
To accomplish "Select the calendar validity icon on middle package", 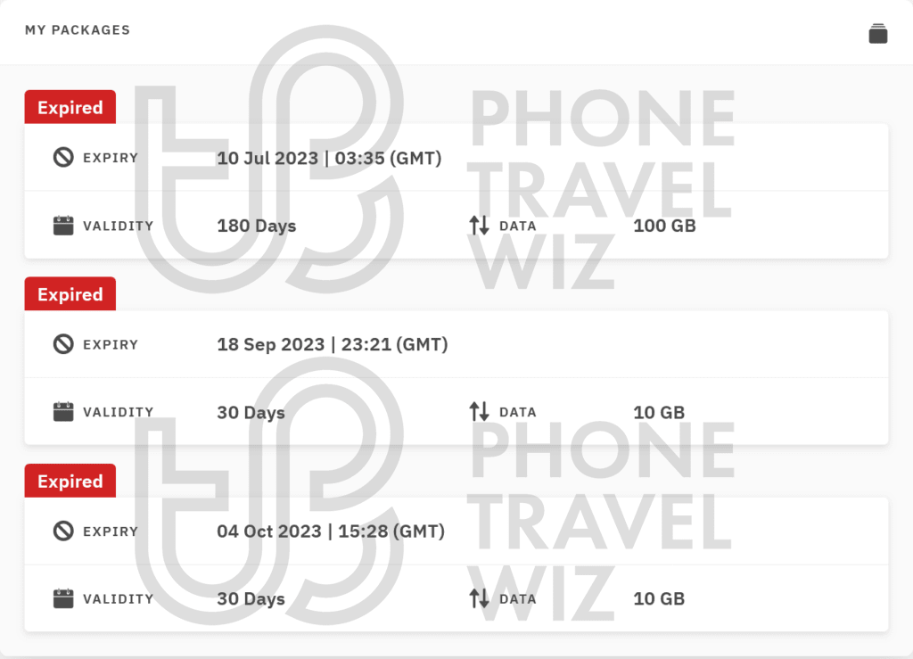I will point(62,412).
